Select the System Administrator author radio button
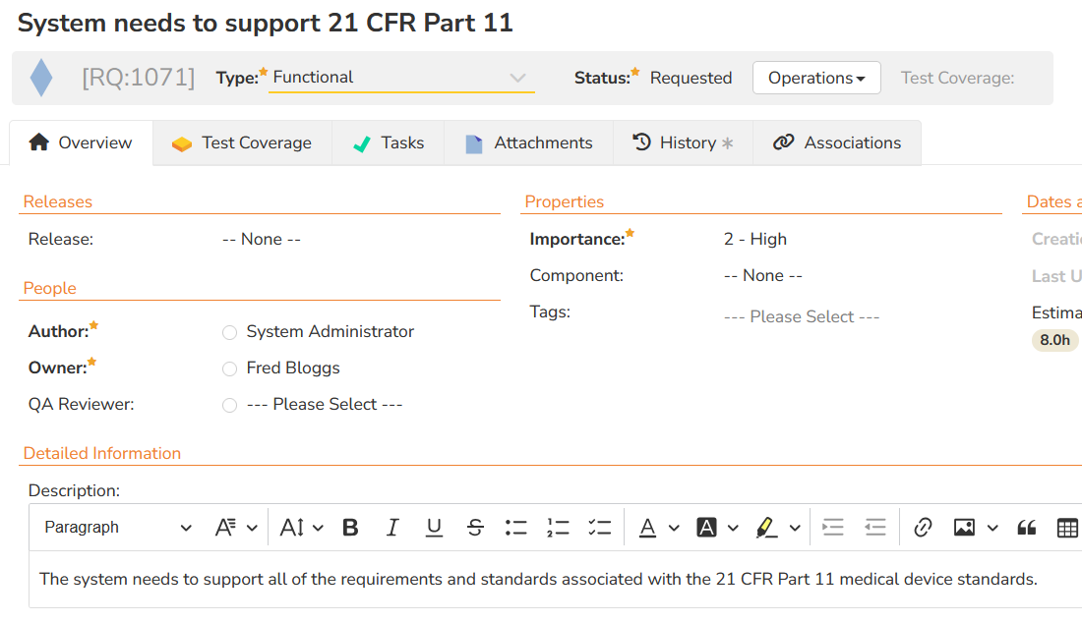 pyautogui.click(x=229, y=332)
